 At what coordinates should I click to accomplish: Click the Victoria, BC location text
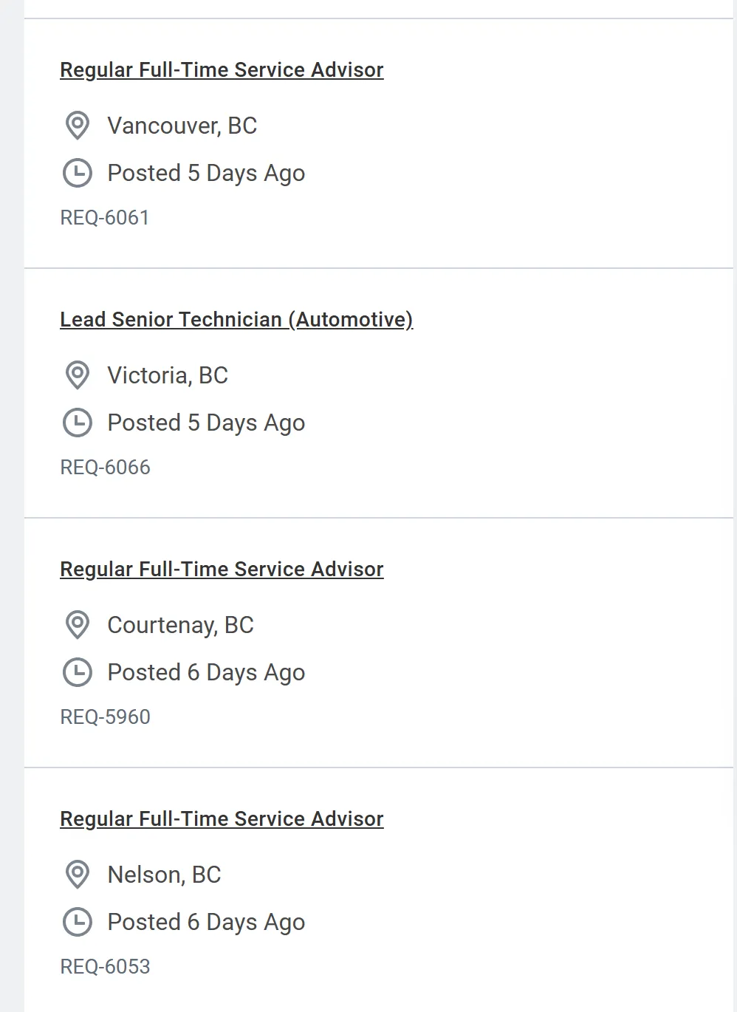tap(168, 375)
